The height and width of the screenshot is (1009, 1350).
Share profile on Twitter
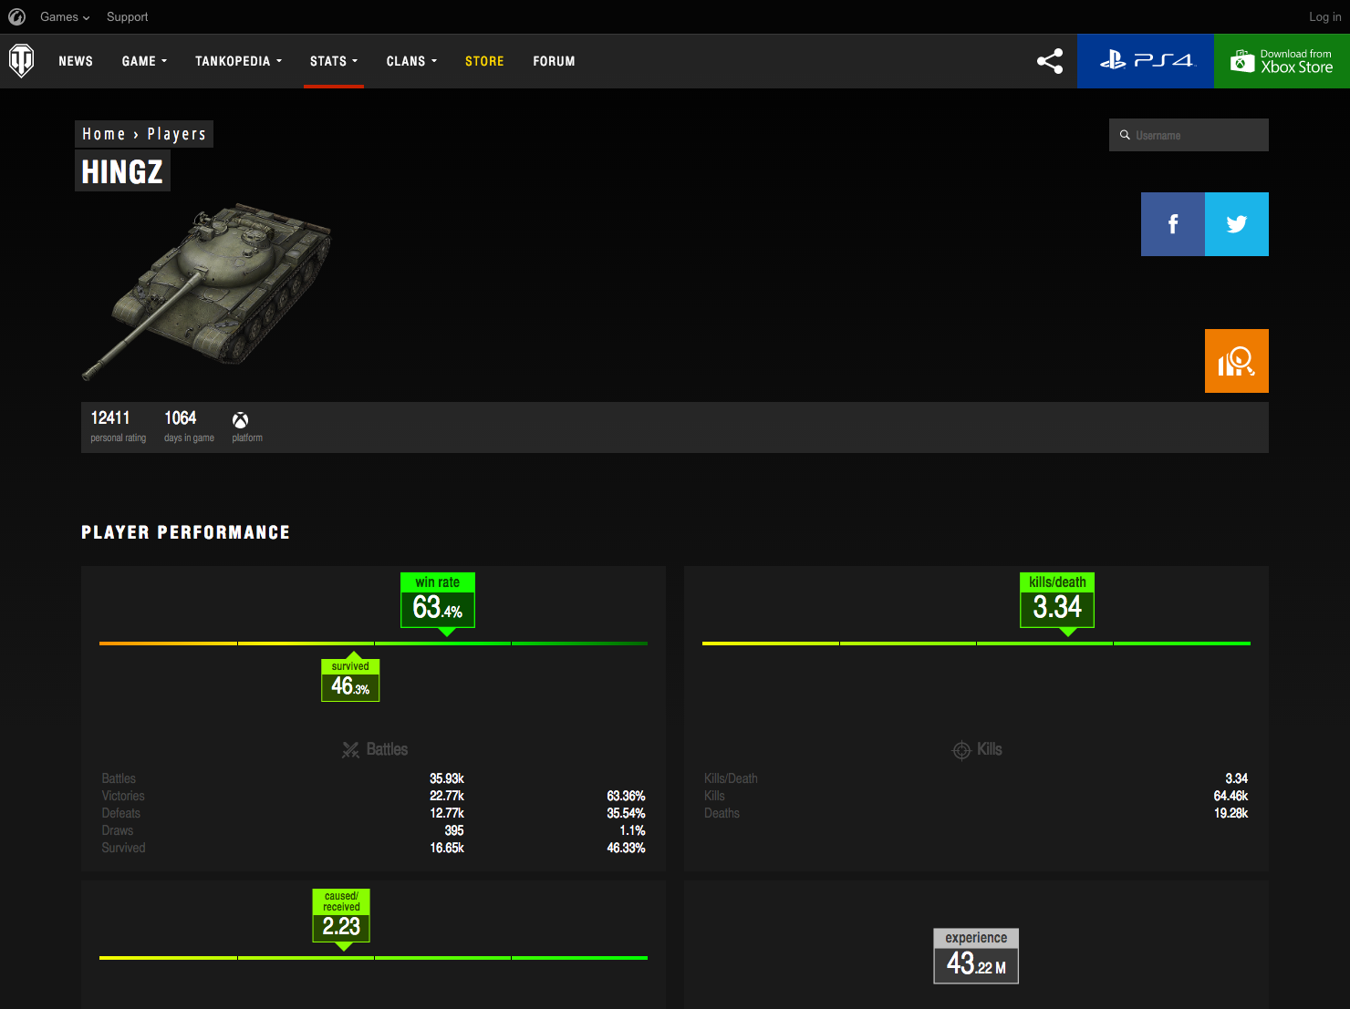(x=1237, y=224)
